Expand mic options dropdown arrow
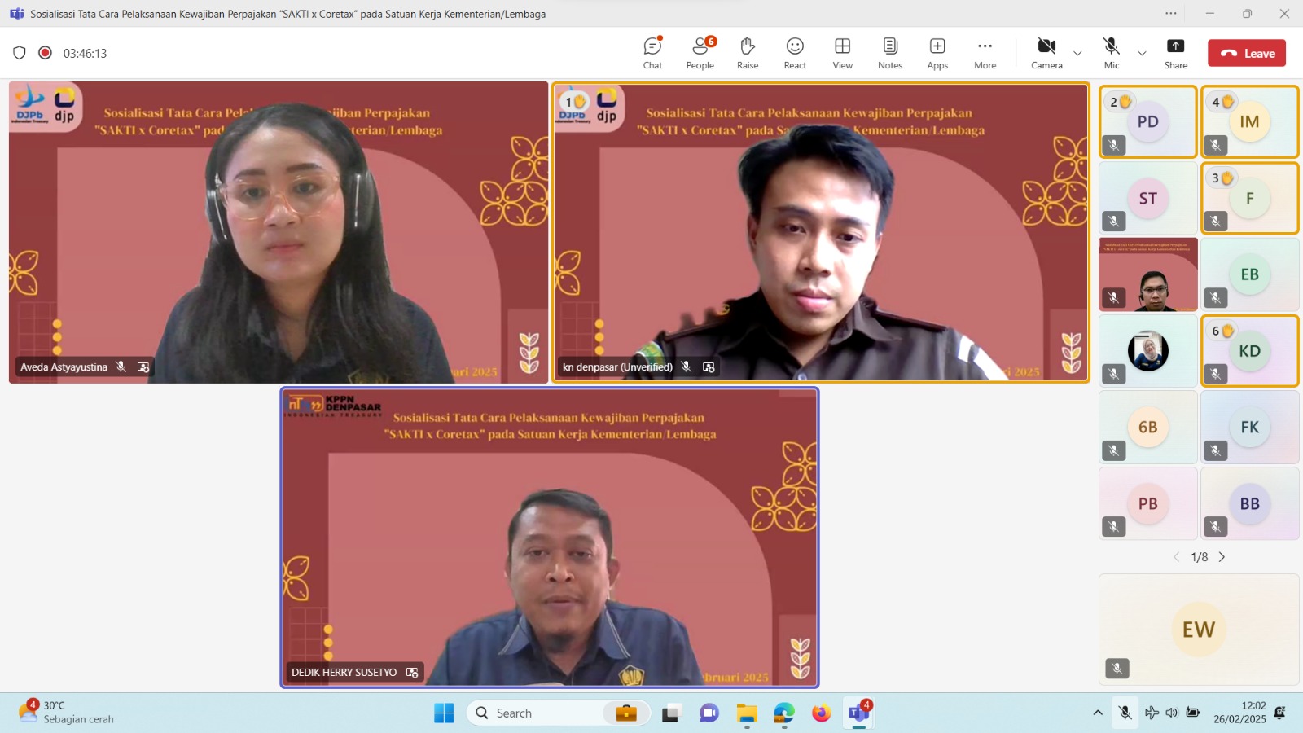 coord(1142,54)
